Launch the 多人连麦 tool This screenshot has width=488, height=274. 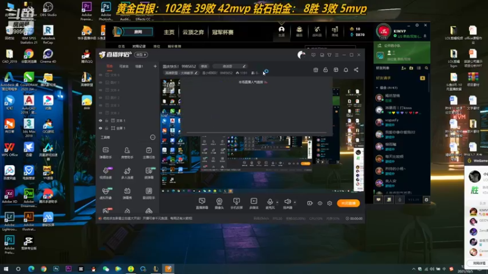click(127, 173)
